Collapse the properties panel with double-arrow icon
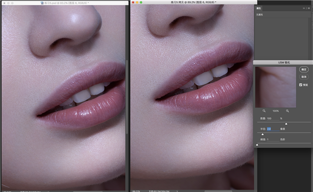The height and width of the screenshot is (192, 313). (x=304, y=8)
